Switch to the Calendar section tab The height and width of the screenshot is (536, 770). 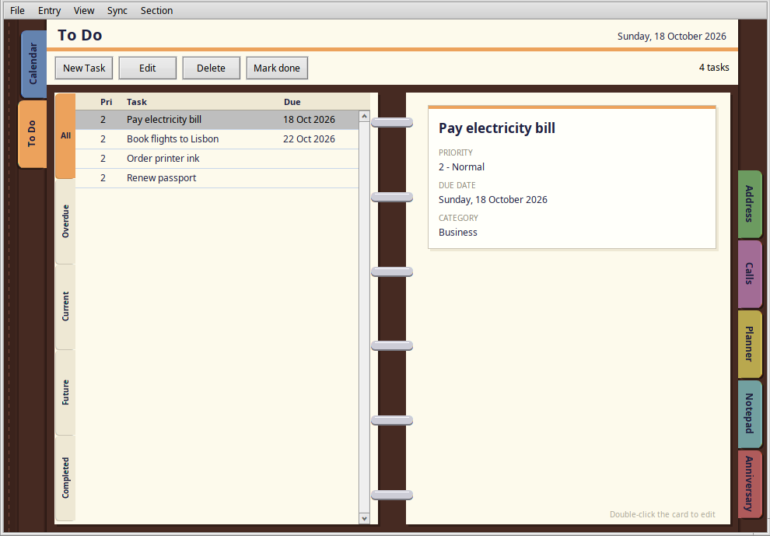click(33, 63)
